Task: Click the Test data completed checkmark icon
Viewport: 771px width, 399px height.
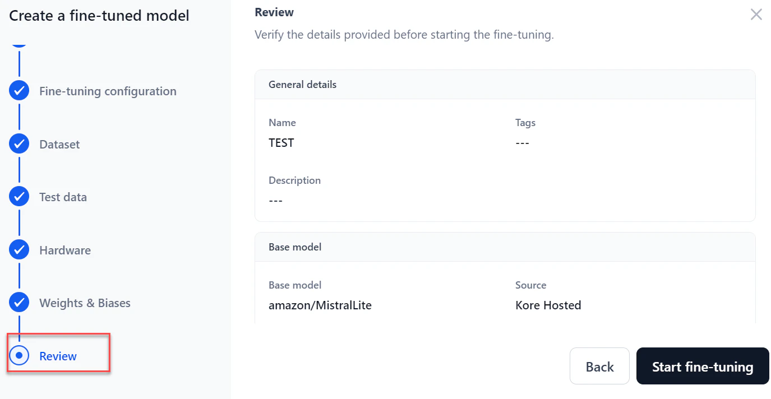Action: [x=19, y=196]
